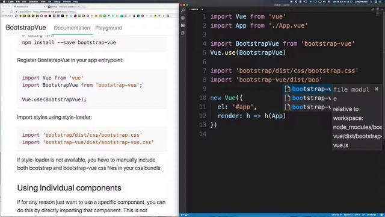The image size is (385, 217).
Task: Click the Using individual components heading
Action: pyautogui.click(x=69, y=187)
